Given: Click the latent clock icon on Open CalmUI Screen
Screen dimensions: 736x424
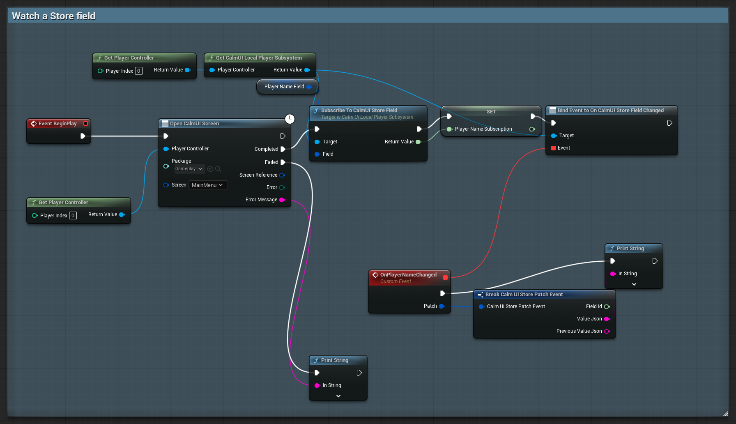Looking at the screenshot, I should tap(290, 119).
